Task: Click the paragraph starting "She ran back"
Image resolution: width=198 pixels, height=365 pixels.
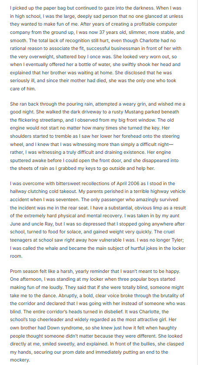Action: [98, 136]
